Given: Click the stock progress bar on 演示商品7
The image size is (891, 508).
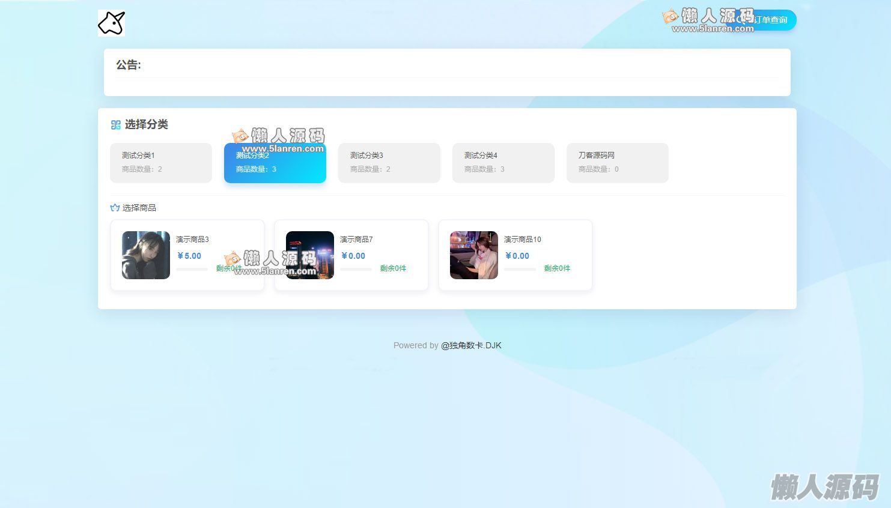Looking at the screenshot, I should click(x=356, y=270).
